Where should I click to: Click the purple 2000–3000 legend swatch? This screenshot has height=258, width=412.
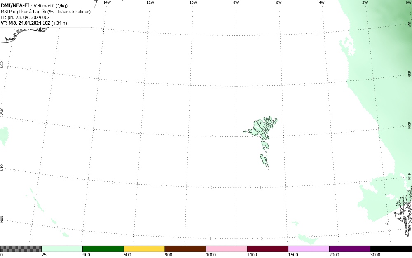click(x=350, y=249)
